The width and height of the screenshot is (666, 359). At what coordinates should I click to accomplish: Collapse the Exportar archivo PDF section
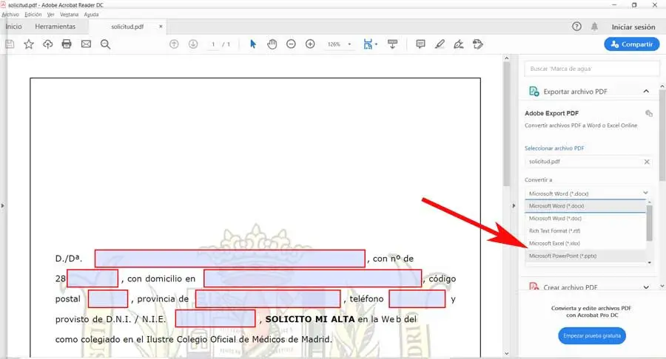646,91
